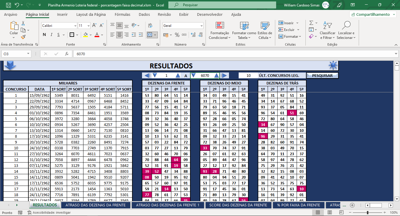Toggle underline (S) formatting
The image size is (400, 216).
(x=59, y=35)
